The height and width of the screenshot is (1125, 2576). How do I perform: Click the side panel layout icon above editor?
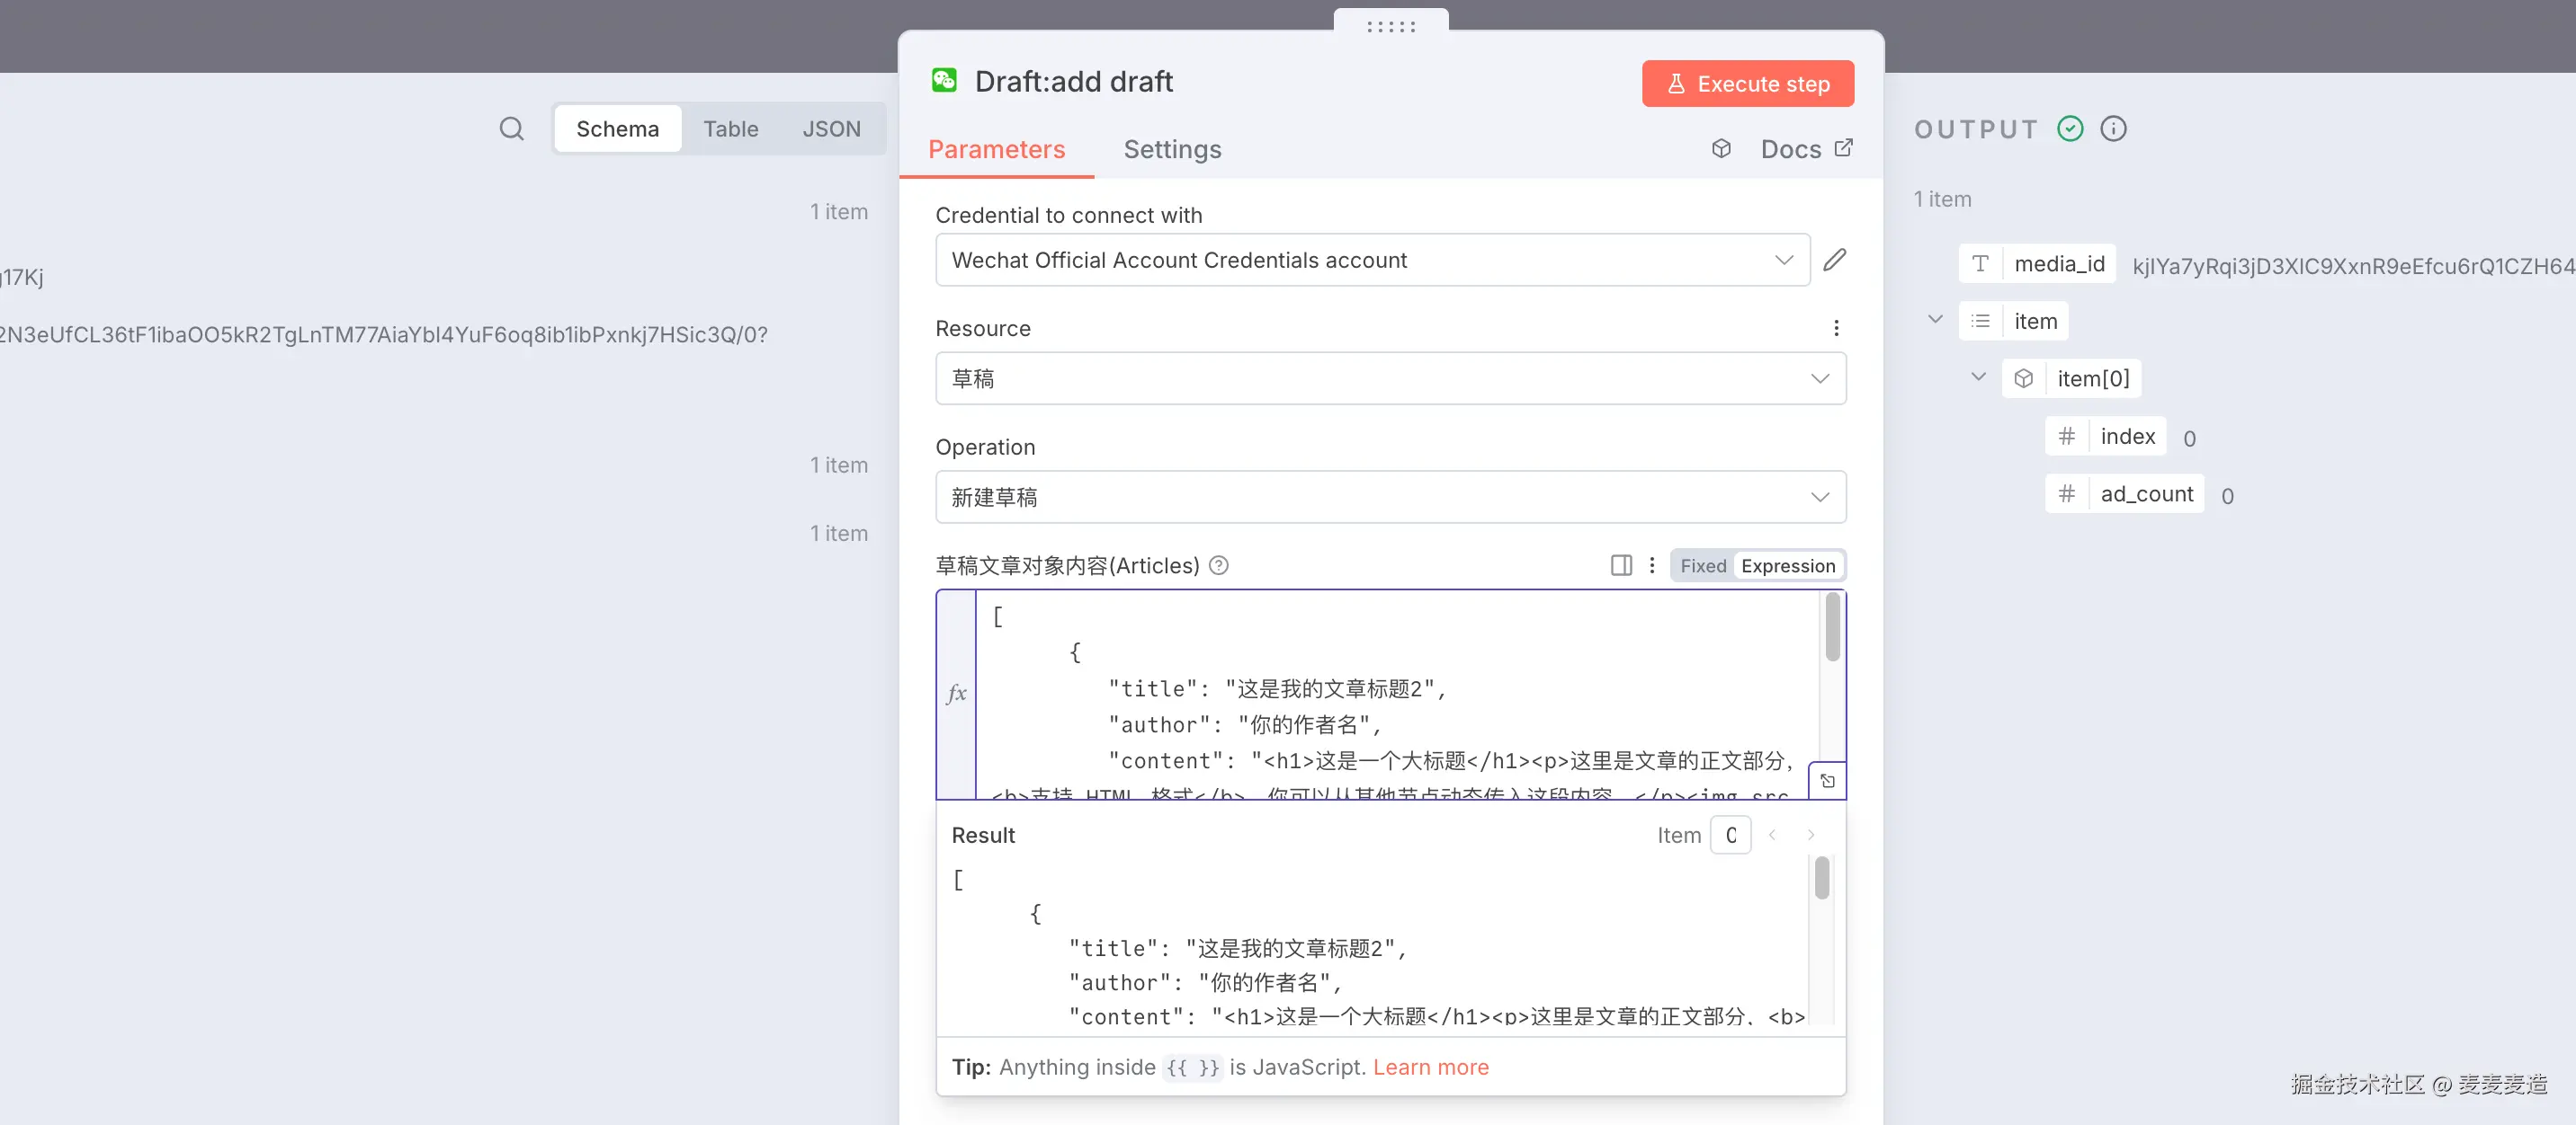[1621, 565]
